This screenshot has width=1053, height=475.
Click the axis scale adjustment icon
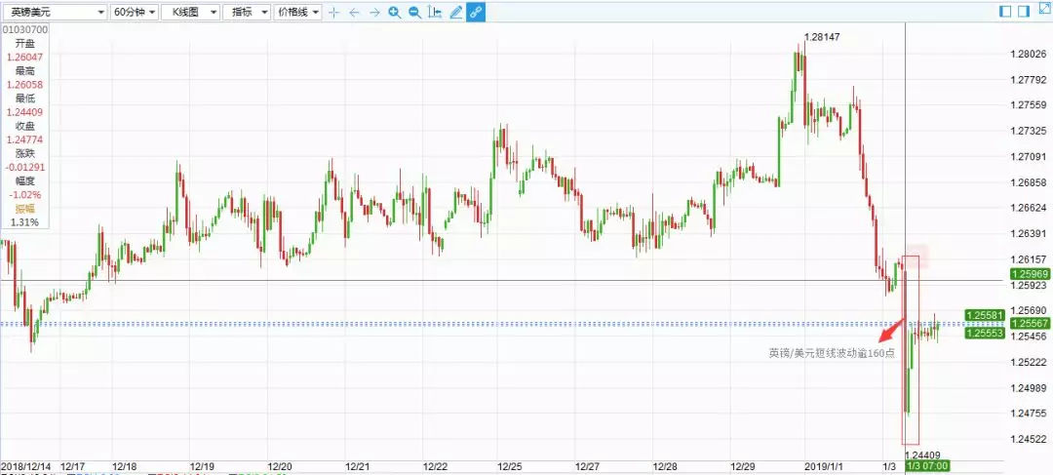[435, 12]
